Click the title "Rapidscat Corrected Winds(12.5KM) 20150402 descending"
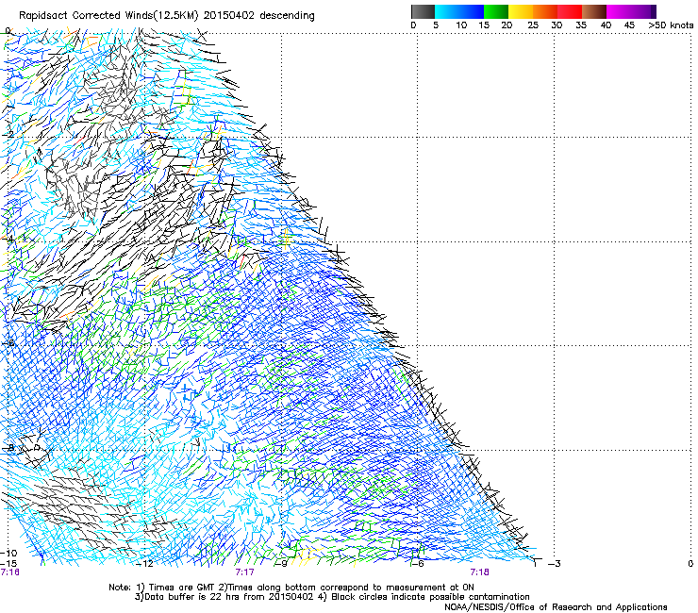 tap(167, 16)
